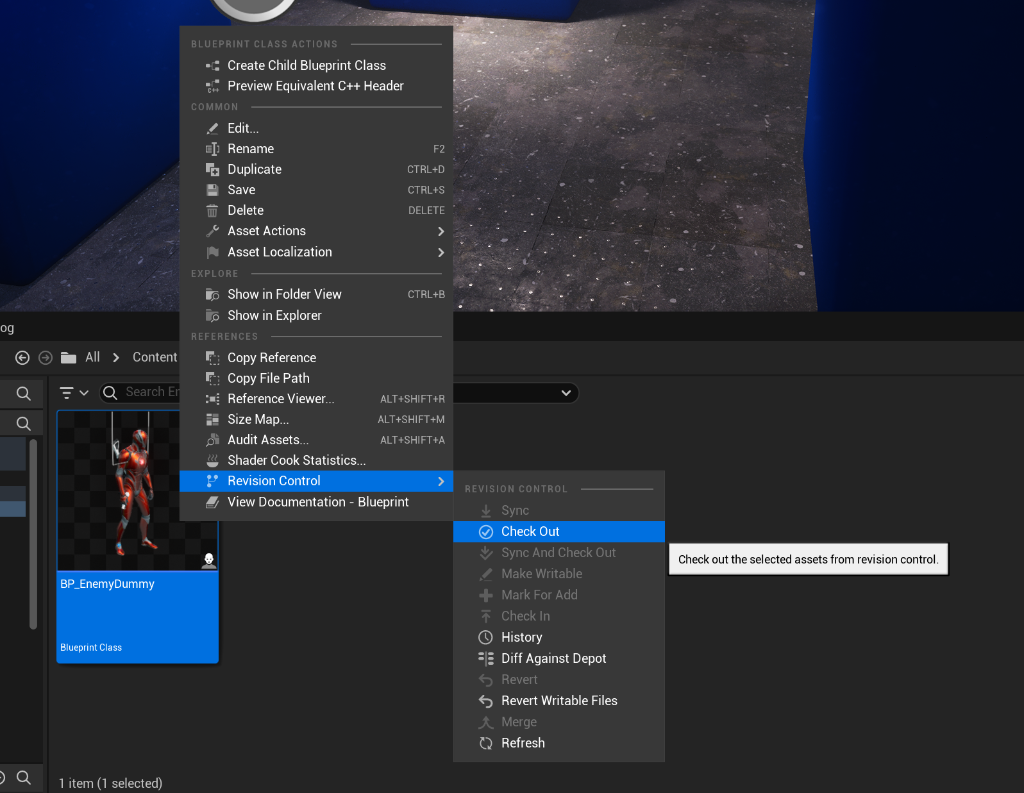Click the Diff Against Depot icon
Image resolution: width=1024 pixels, height=793 pixels.
pyautogui.click(x=486, y=658)
